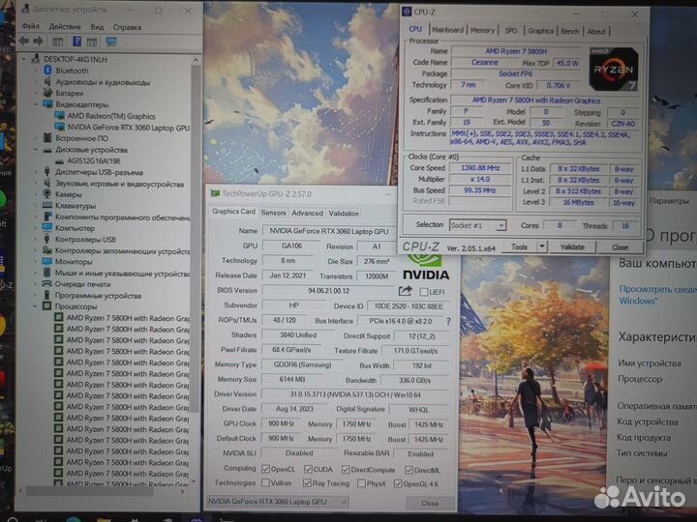Viewport: 697px width, 522px height.
Task: Open the Tools dropdown arrow in CPU-Z
Action: click(x=542, y=246)
